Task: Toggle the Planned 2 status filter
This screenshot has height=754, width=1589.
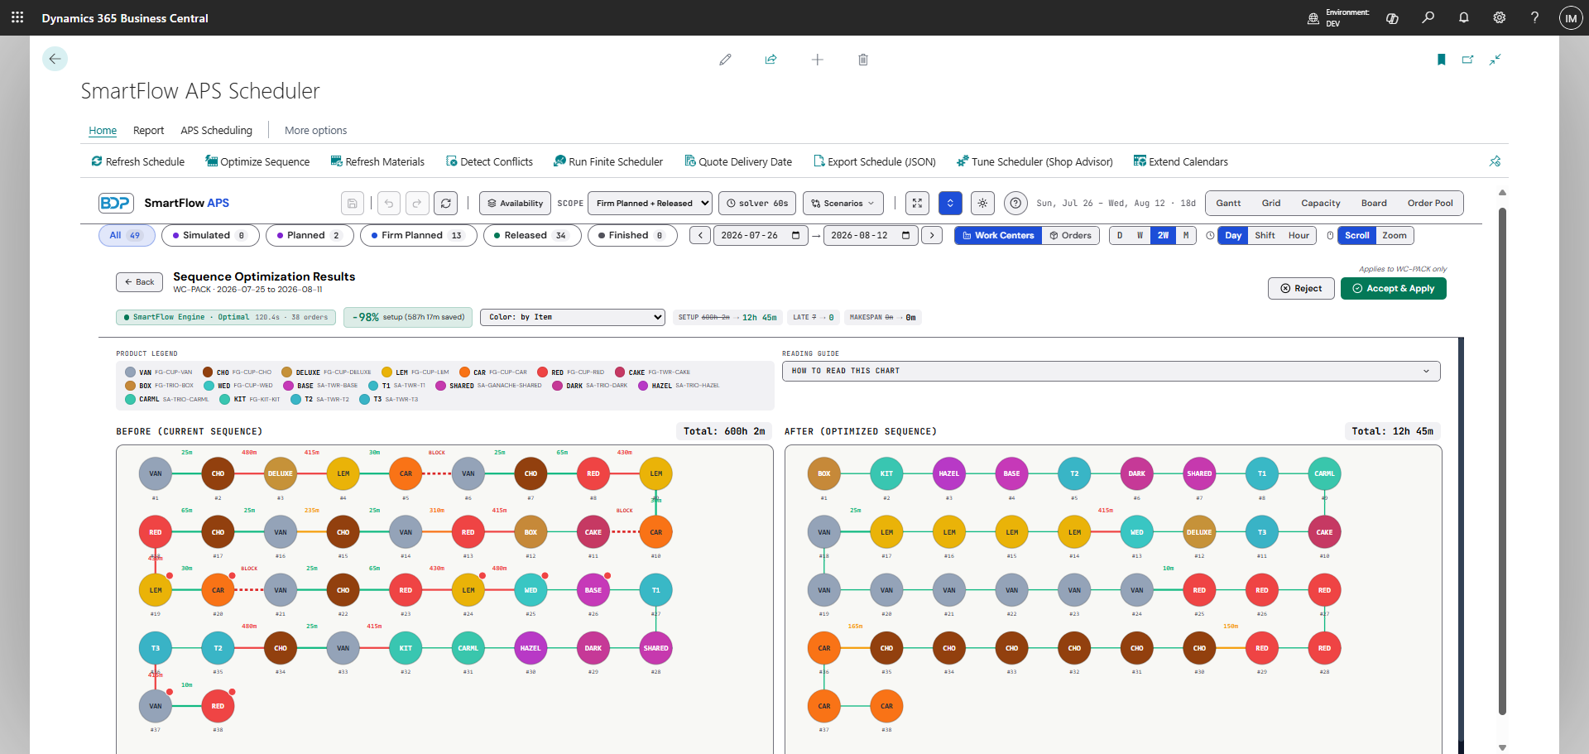Action: [310, 235]
